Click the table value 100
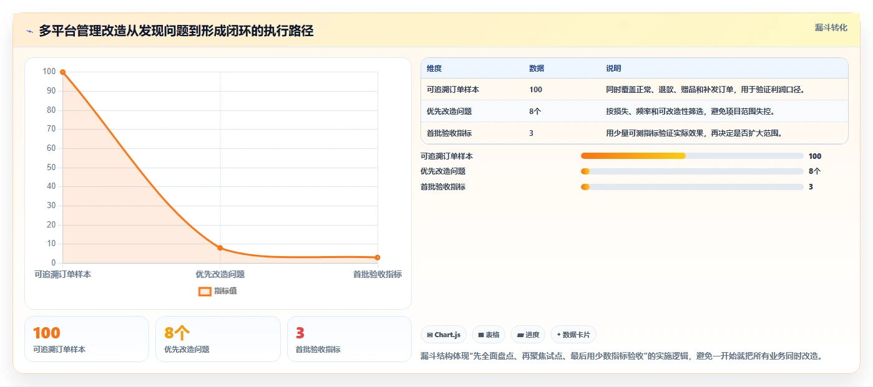 pos(535,90)
